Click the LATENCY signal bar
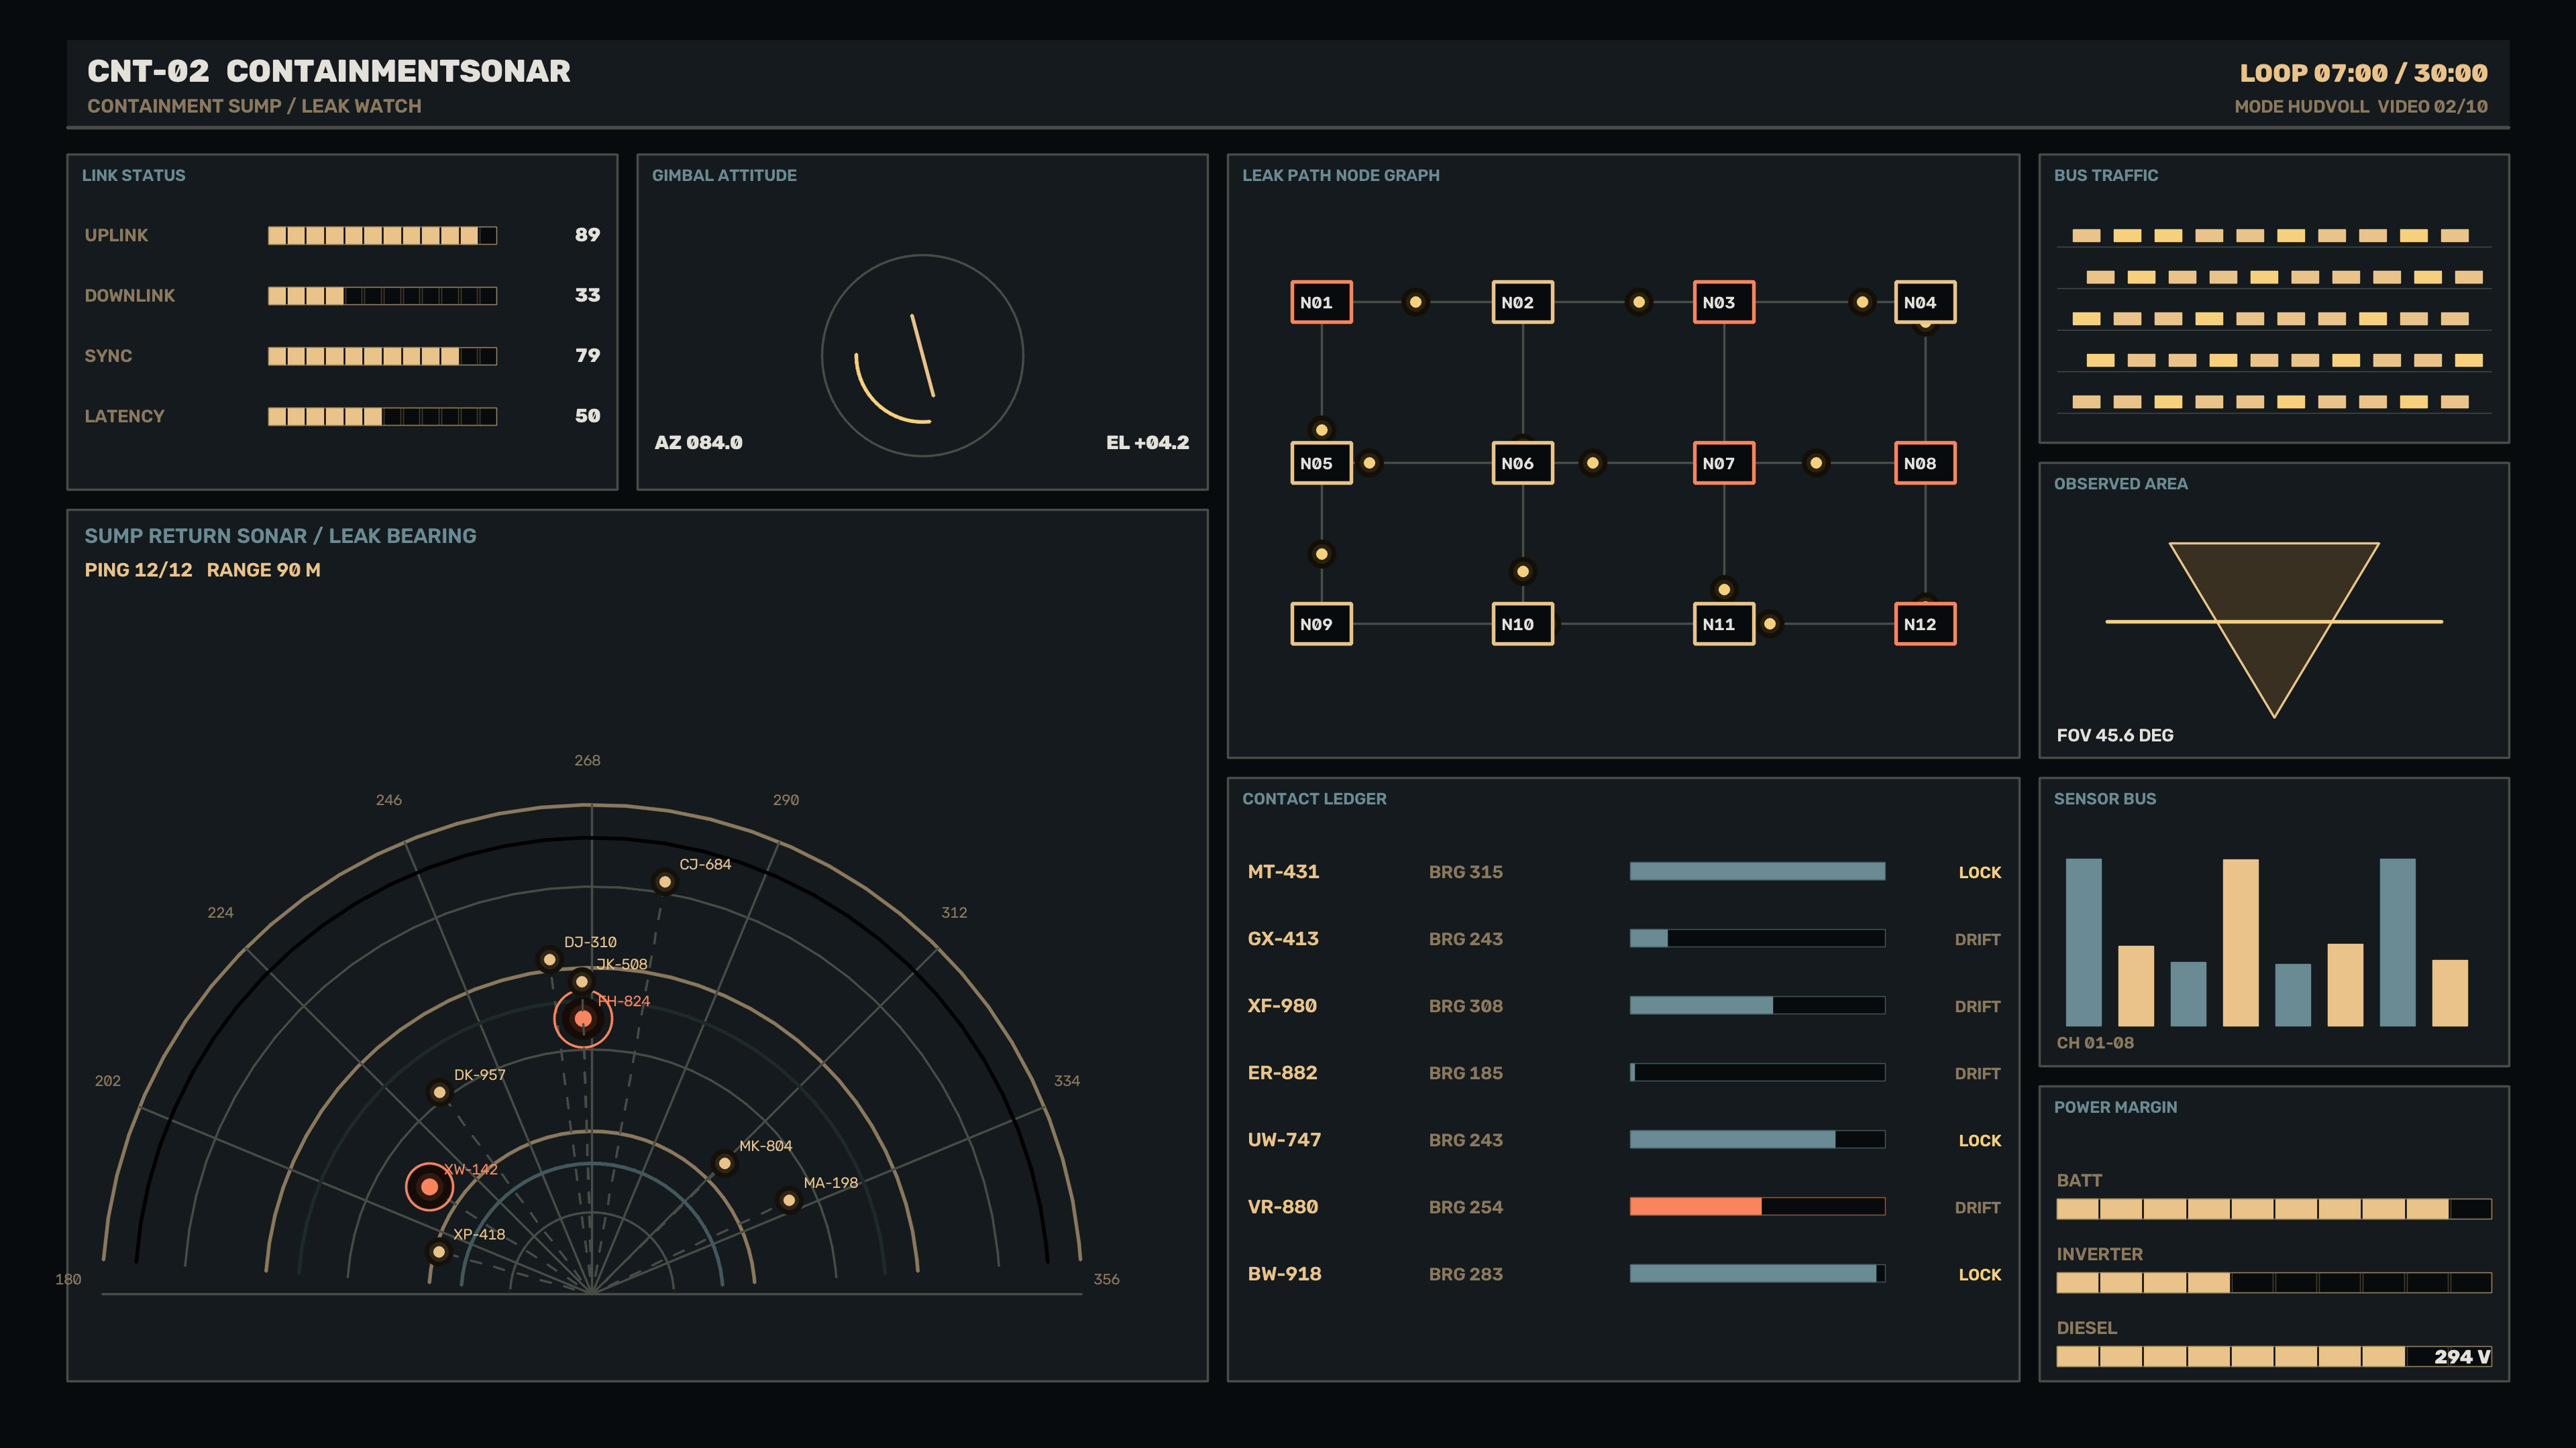Image resolution: width=2576 pixels, height=1448 pixels. tap(382, 416)
